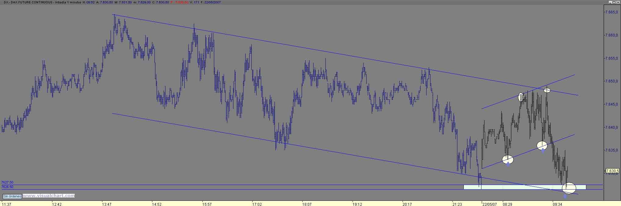621x206 pixels.
Task: Click 7.660,0 on the price axis
Action: point(612,35)
